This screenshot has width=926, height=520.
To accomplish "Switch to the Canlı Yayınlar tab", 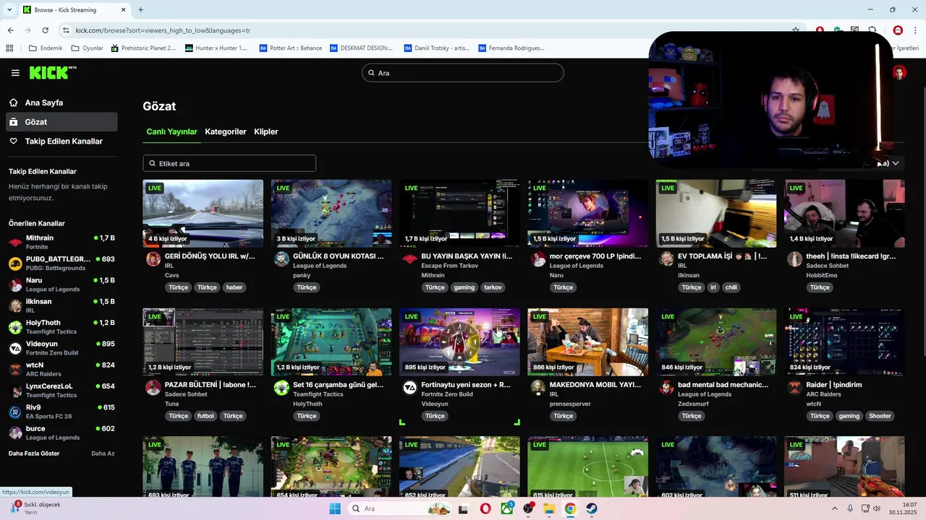I will [x=171, y=131].
